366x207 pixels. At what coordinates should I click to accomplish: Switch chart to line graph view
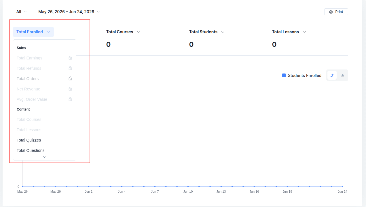[332, 75]
